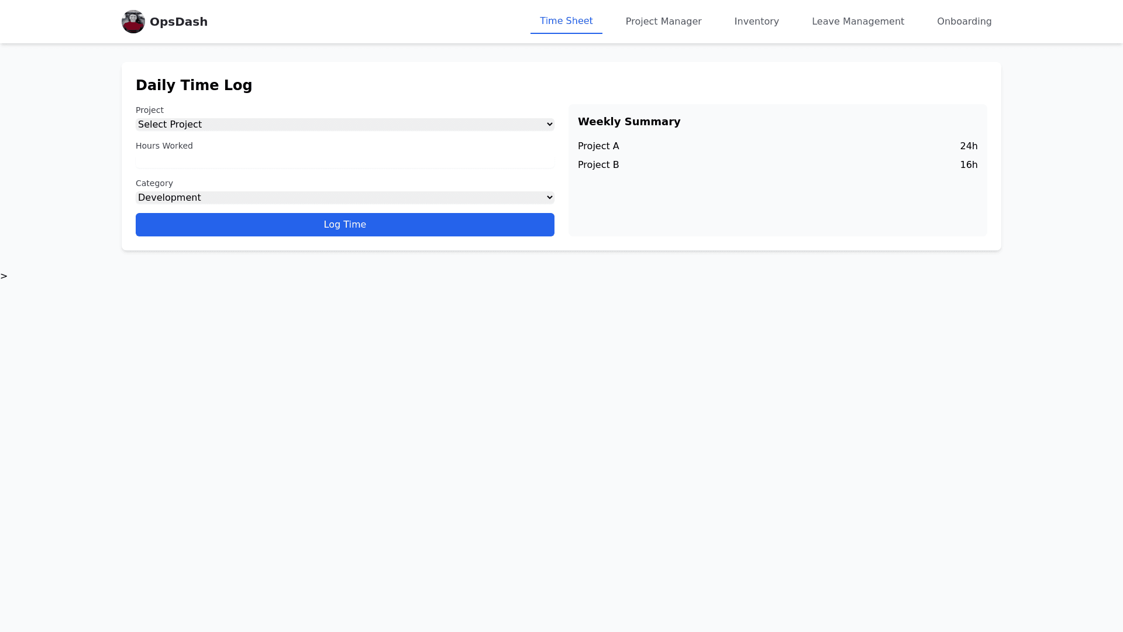
Task: Click the Project A summary row
Action: pos(598,146)
